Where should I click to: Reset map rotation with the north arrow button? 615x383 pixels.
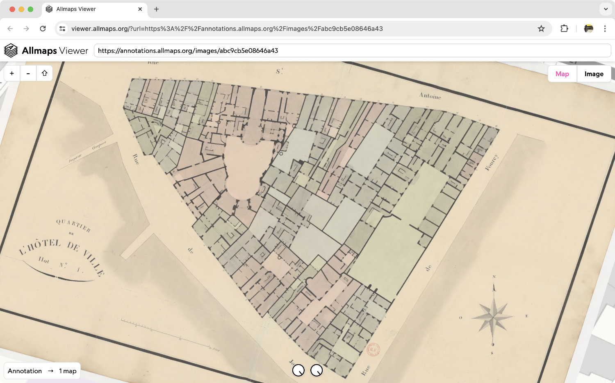[x=44, y=73]
